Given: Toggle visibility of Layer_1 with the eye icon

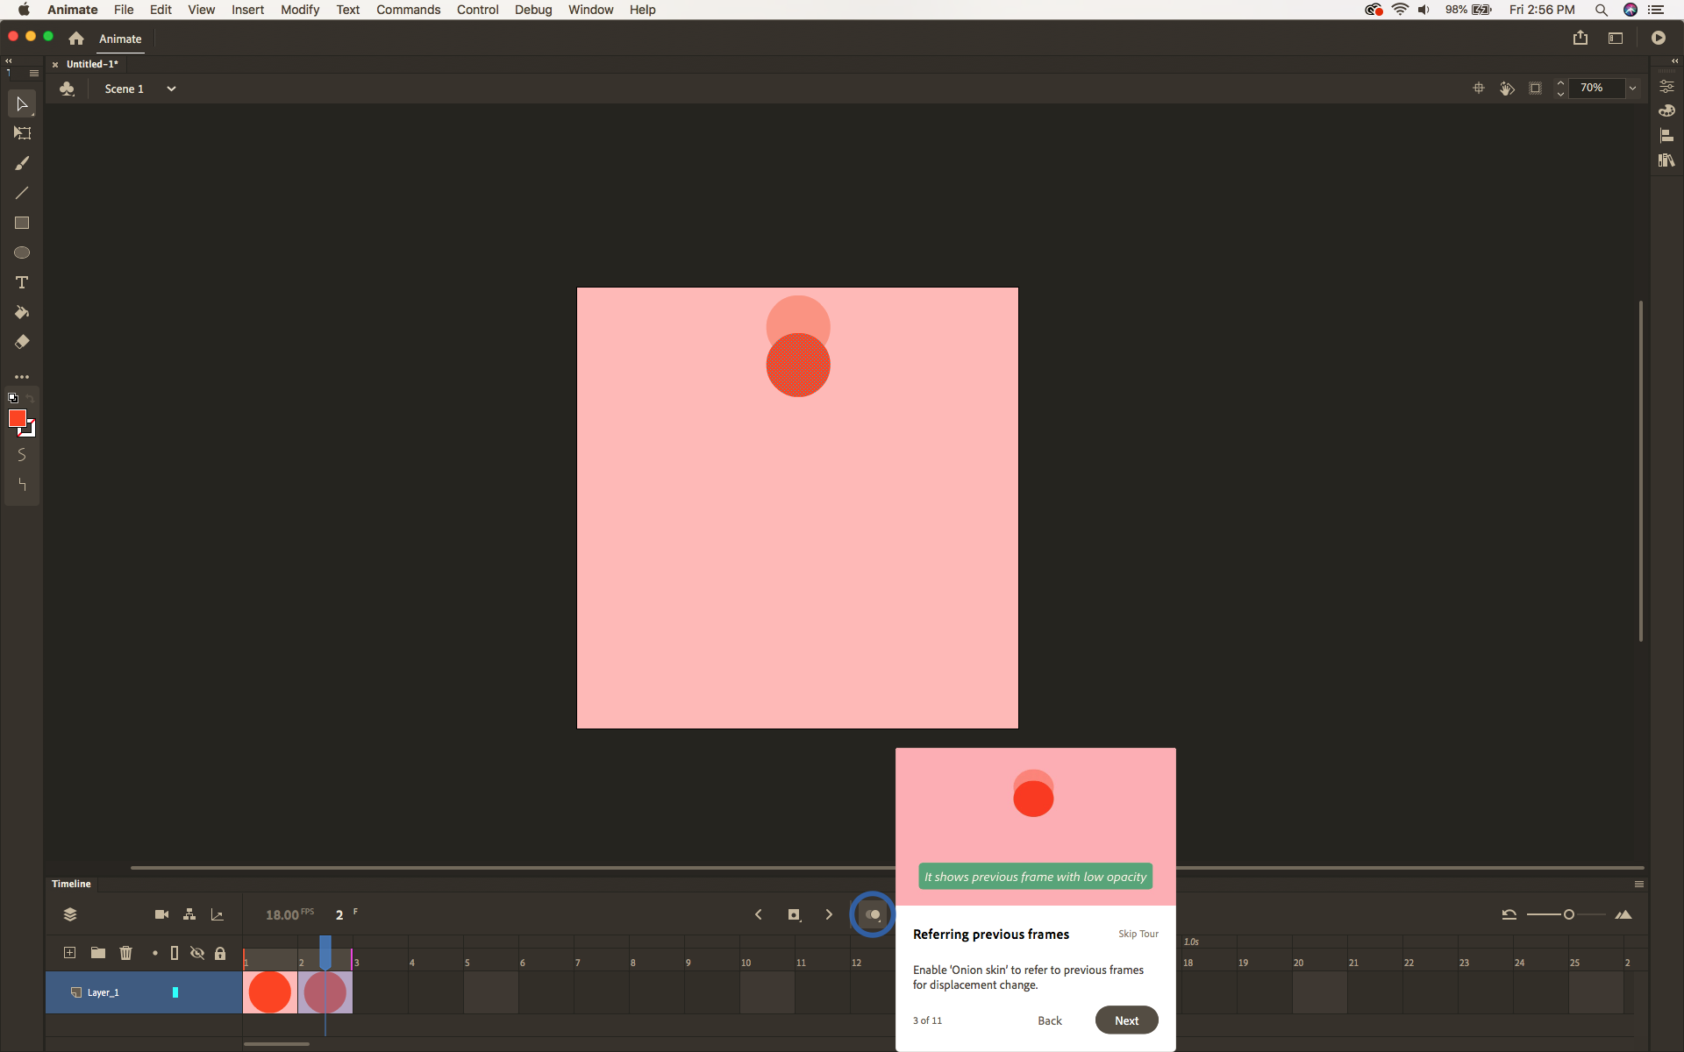Looking at the screenshot, I should click(x=197, y=953).
